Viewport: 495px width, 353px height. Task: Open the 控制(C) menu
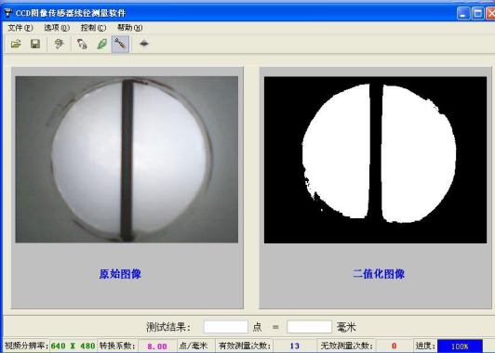[93, 28]
